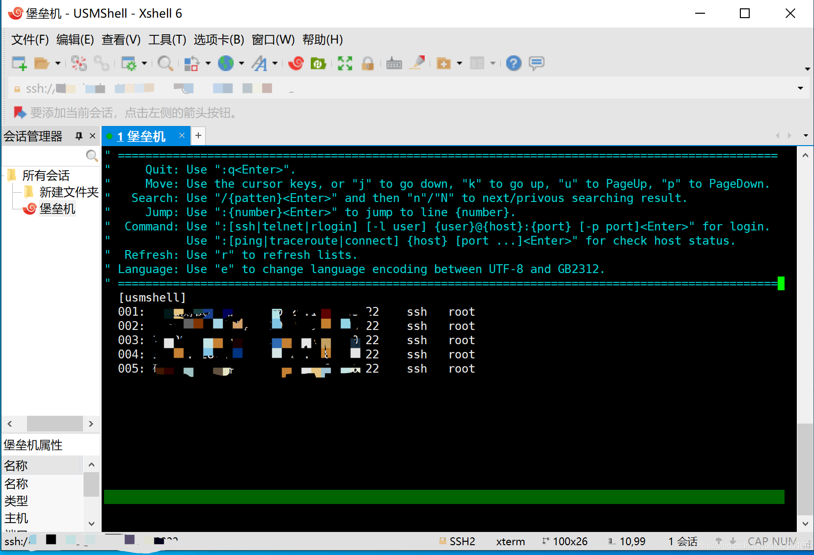The height and width of the screenshot is (555, 814).
Task: Expand the Font dropdown arrow
Action: tap(275, 63)
